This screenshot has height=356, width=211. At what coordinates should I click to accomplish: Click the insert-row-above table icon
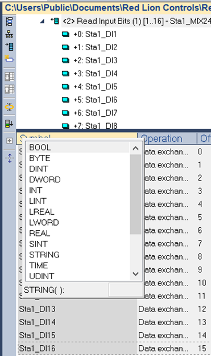9,89
